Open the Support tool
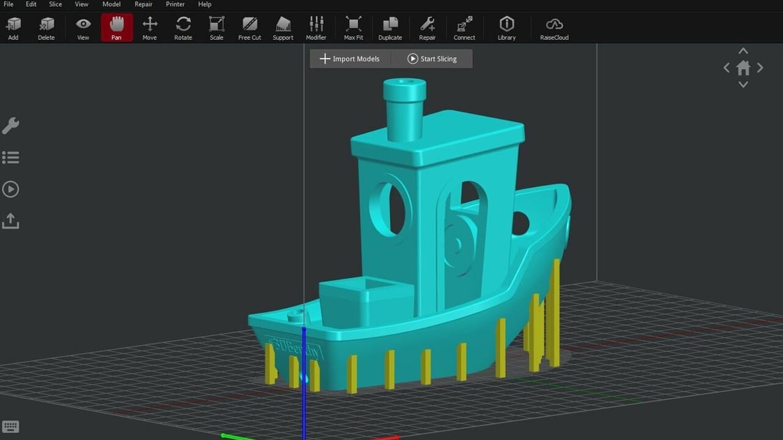The width and height of the screenshot is (783, 440). click(282, 27)
